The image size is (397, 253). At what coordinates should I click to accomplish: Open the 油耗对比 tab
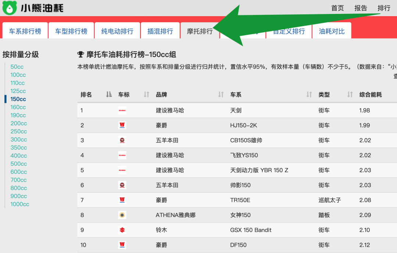[332, 31]
